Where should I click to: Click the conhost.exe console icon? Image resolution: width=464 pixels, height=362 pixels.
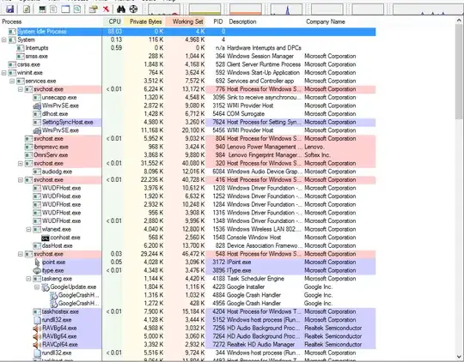pyautogui.click(x=45, y=238)
